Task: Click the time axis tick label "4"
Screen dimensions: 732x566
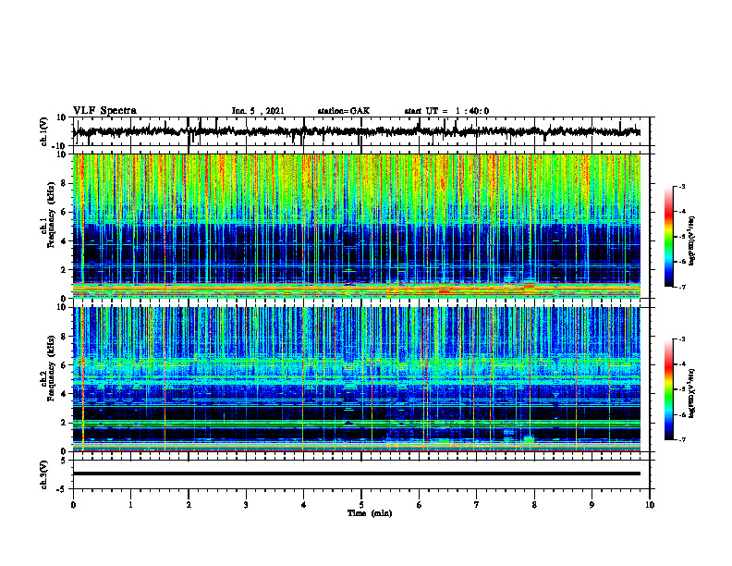Action: pos(304,505)
